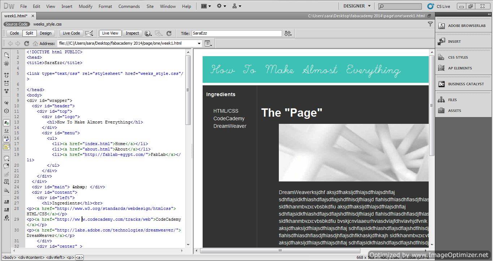
Task: Open DESIGNER workspace switcher
Action: [x=357, y=6]
